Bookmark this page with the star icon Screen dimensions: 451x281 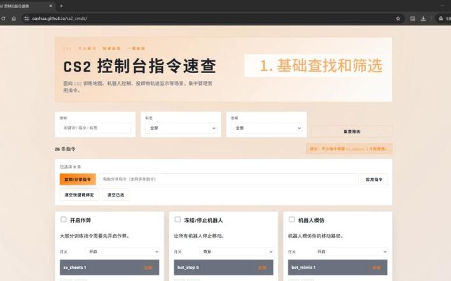point(398,18)
